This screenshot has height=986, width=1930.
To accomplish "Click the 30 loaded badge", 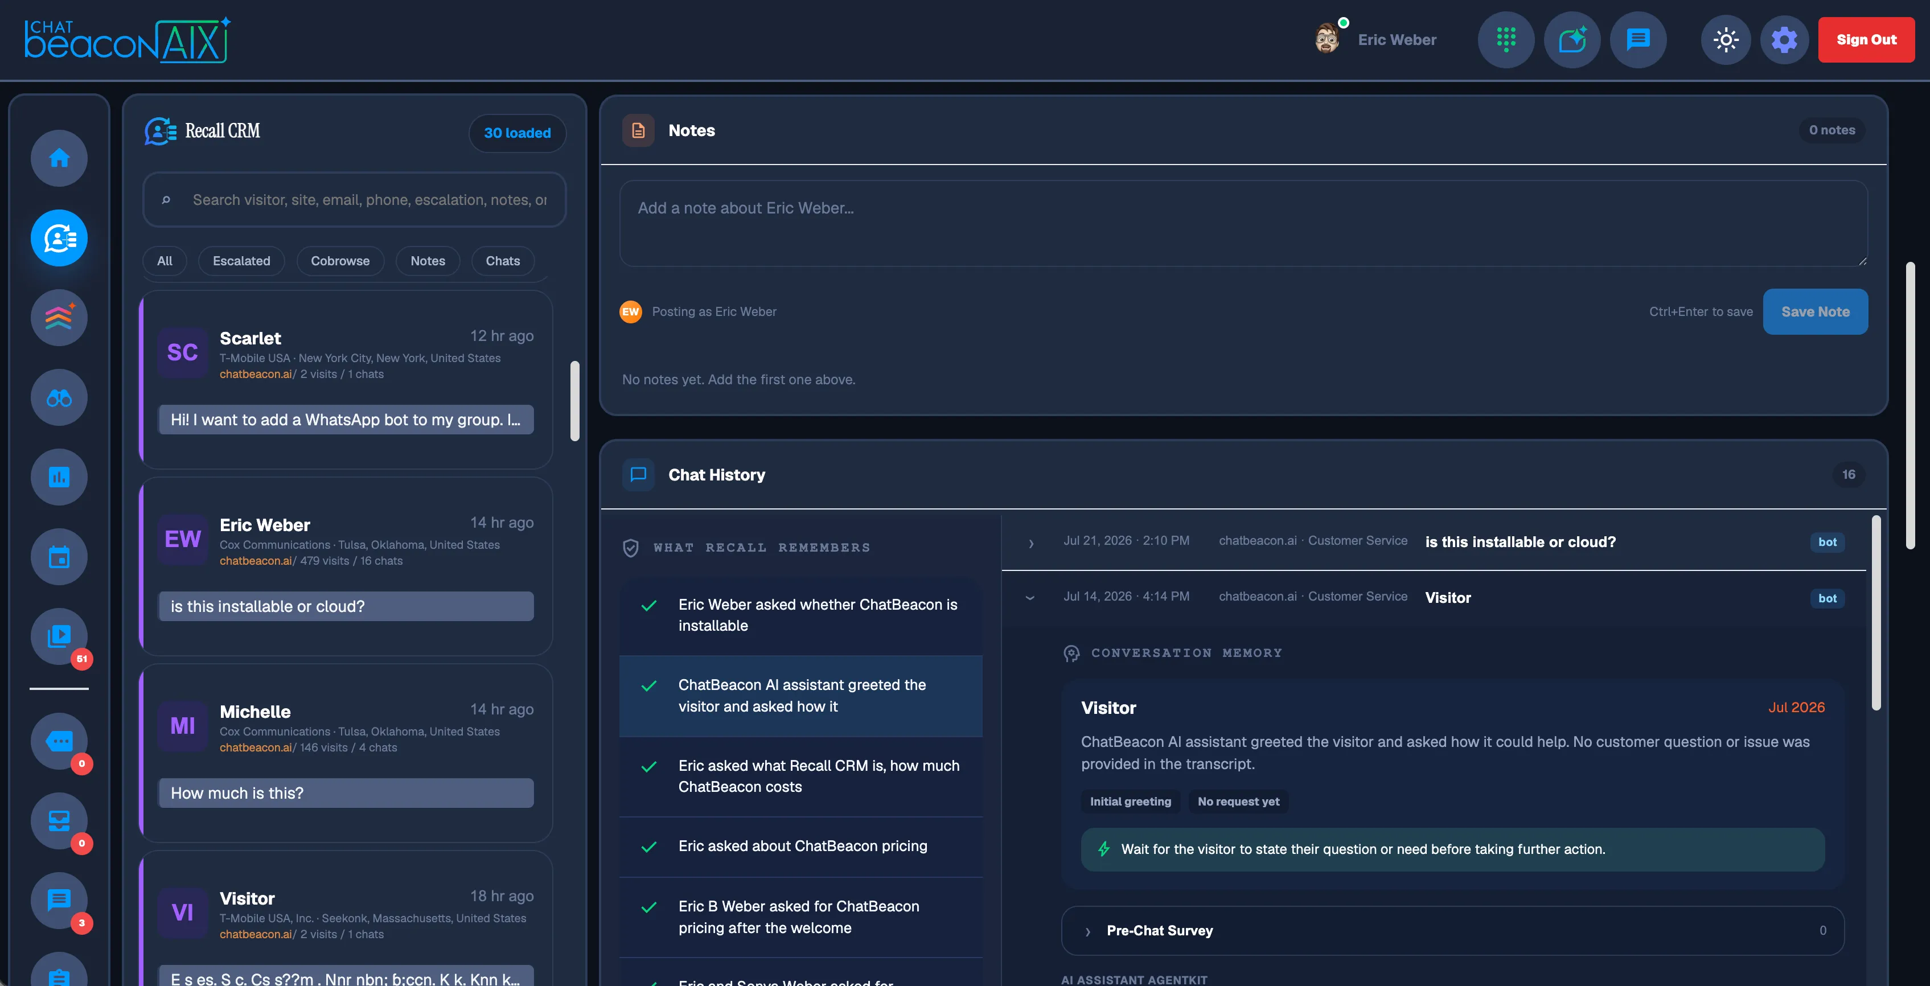I will point(517,133).
